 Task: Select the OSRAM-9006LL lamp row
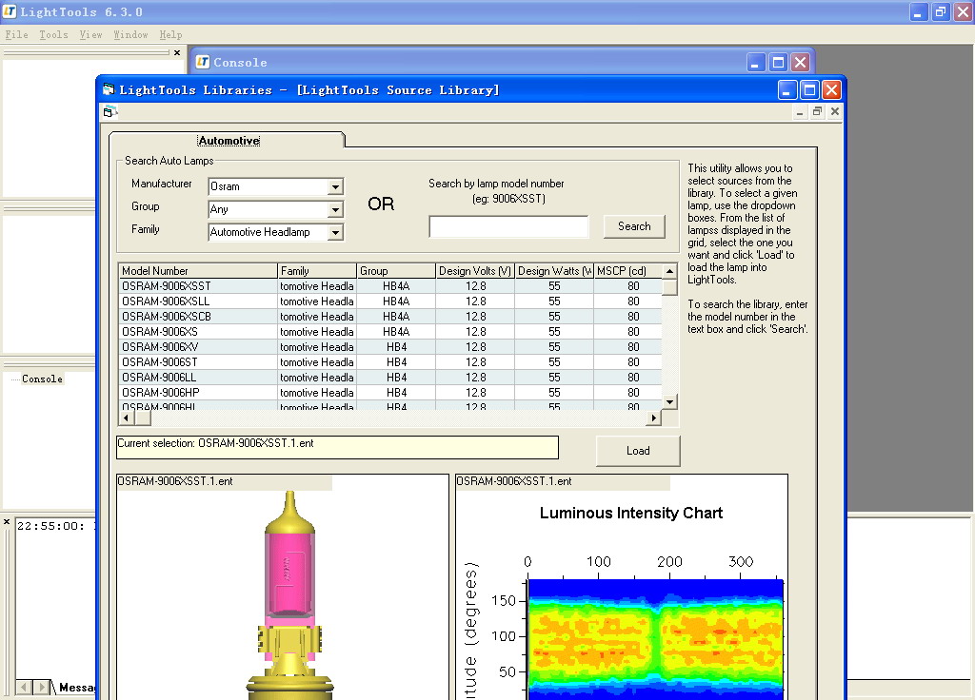389,378
